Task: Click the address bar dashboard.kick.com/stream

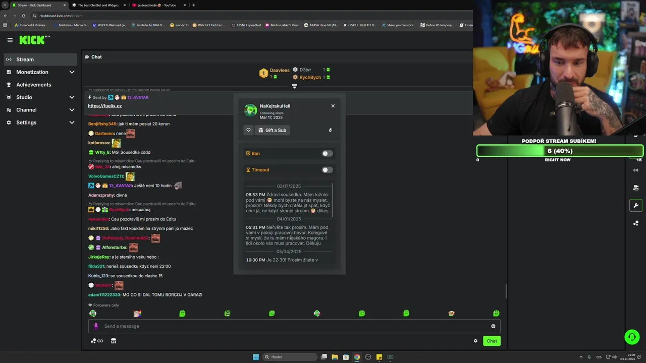Action: (61, 16)
